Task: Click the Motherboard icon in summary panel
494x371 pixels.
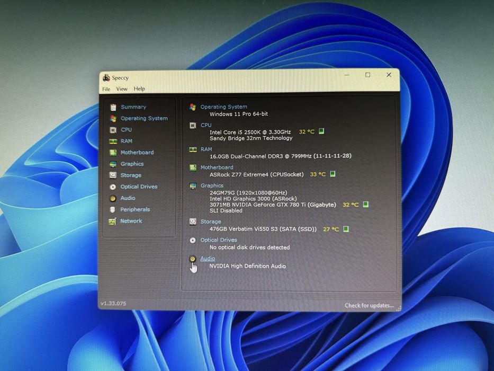Action: pos(193,167)
